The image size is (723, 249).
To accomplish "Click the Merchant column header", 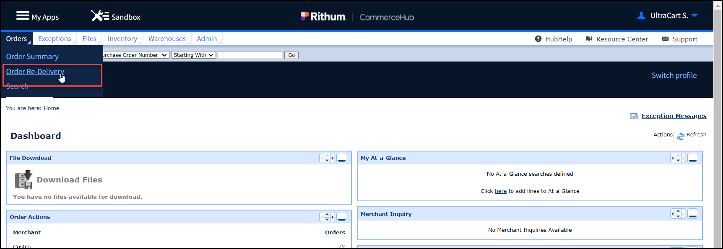I will [27, 232].
